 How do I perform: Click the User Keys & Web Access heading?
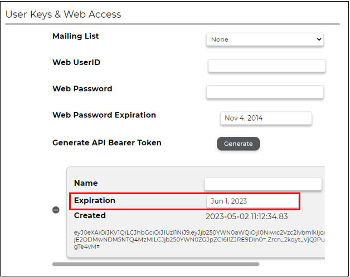click(x=63, y=14)
